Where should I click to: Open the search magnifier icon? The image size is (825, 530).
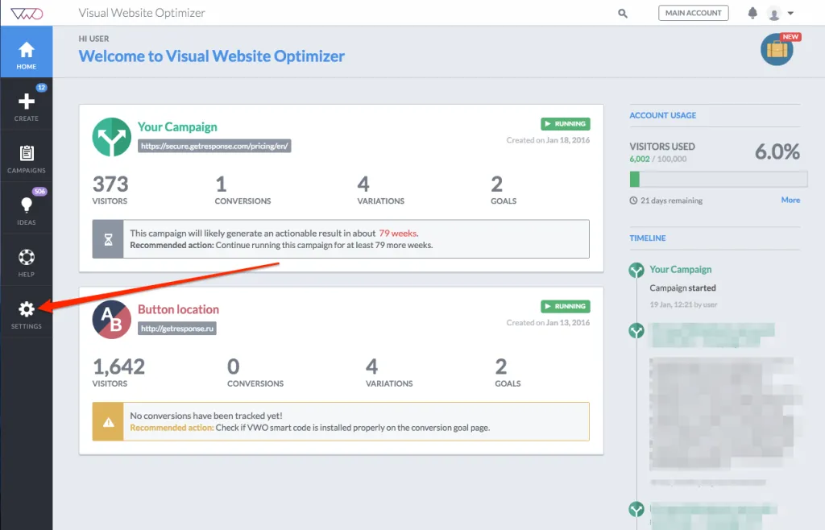point(623,14)
